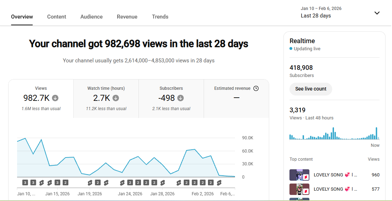Image resolution: width=392 pixels, height=201 pixels.
Task: Open the top video thumbnail with 960 views
Action: pyautogui.click(x=299, y=175)
